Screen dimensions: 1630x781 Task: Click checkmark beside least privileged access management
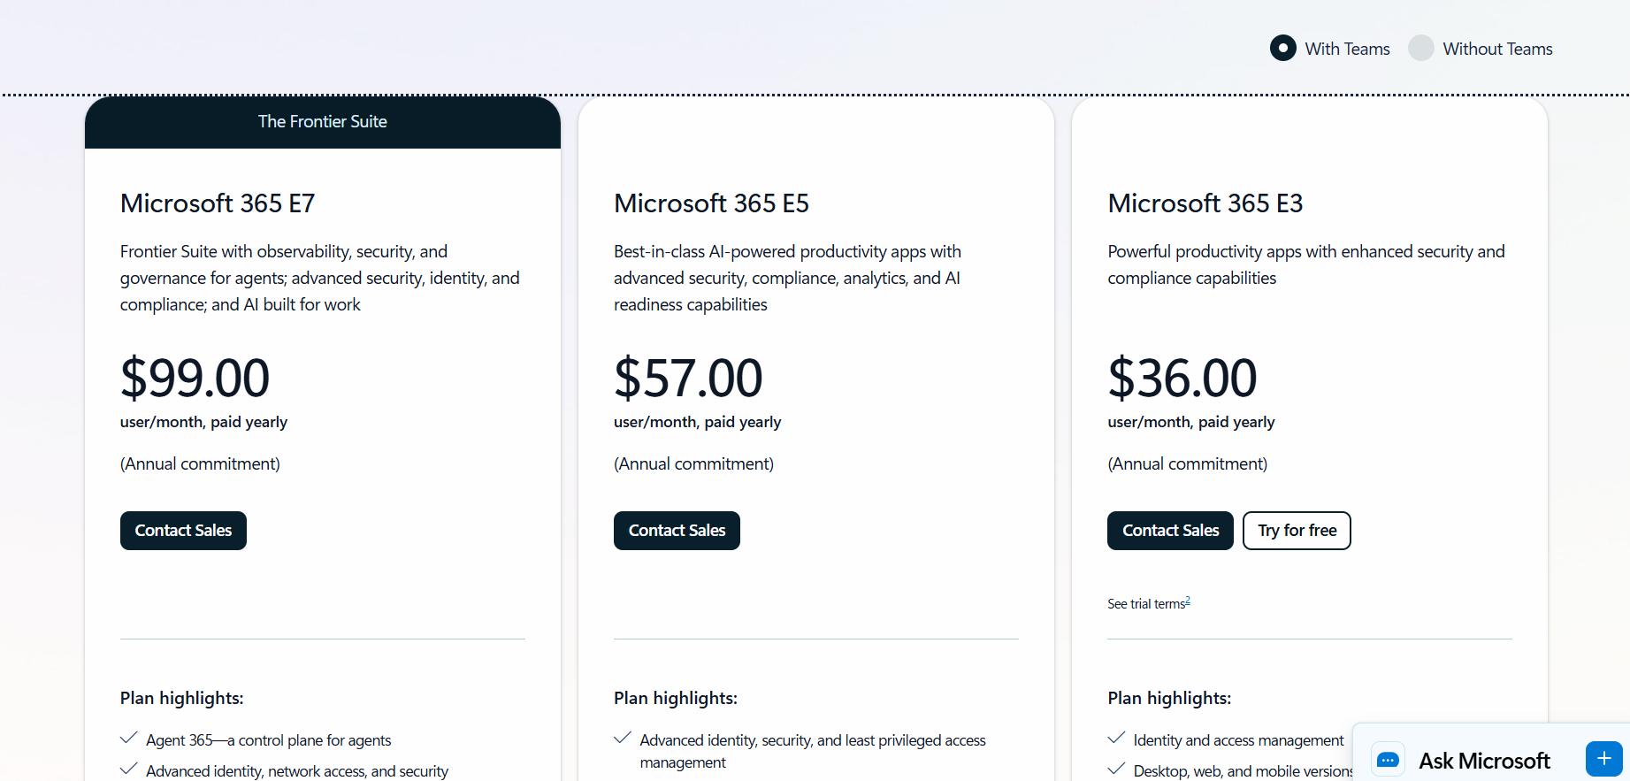click(623, 738)
